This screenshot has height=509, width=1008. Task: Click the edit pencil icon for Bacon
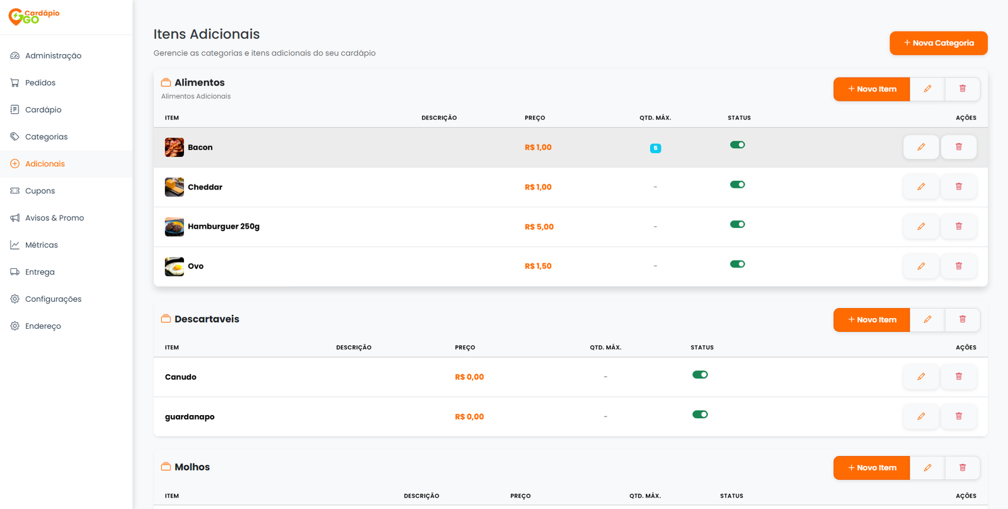(920, 147)
